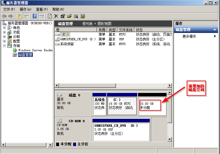Click the Refresh toolbar icon
220x154 pixels.
pos(50,16)
